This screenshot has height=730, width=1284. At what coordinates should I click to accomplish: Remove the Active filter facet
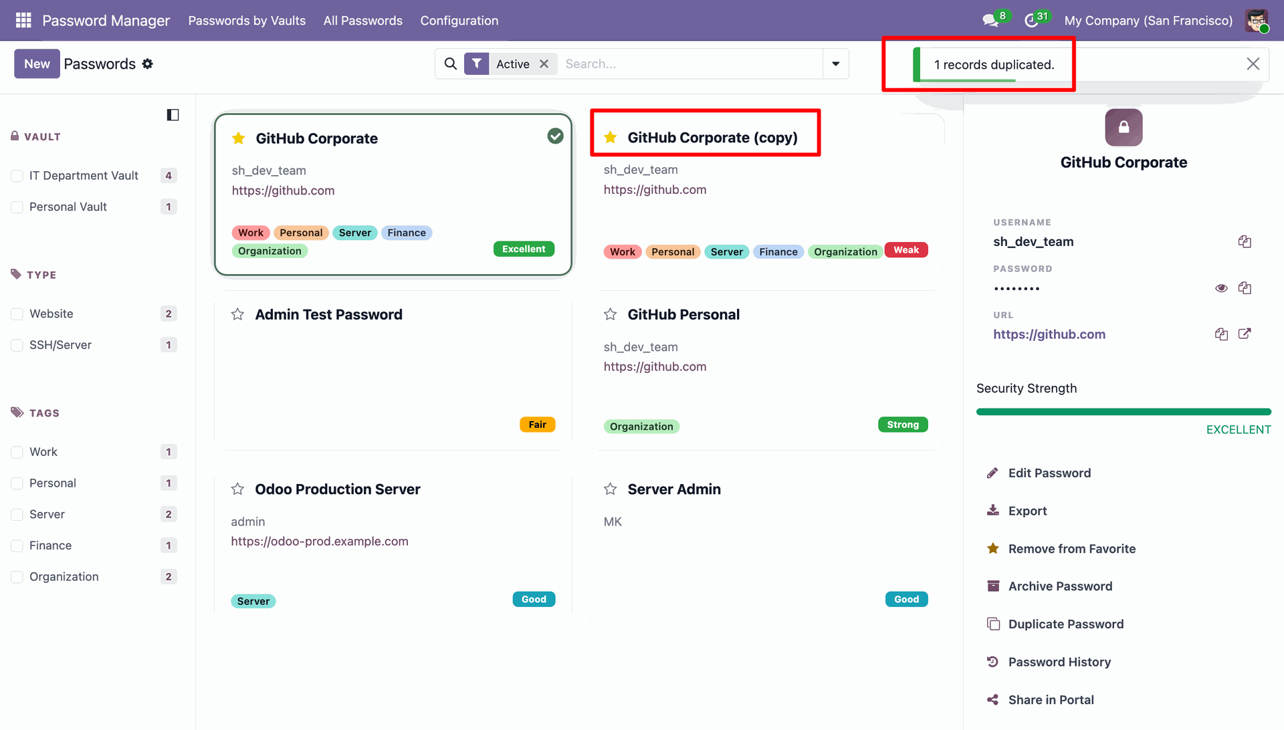click(544, 64)
